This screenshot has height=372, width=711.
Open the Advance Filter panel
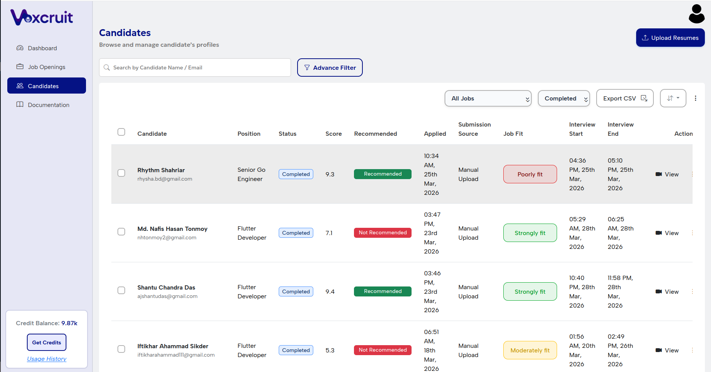pos(330,68)
